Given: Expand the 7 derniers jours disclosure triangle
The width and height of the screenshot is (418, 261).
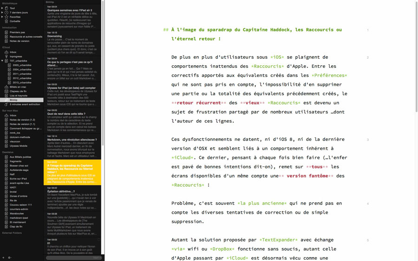Looking at the screenshot, I should 2,13.
